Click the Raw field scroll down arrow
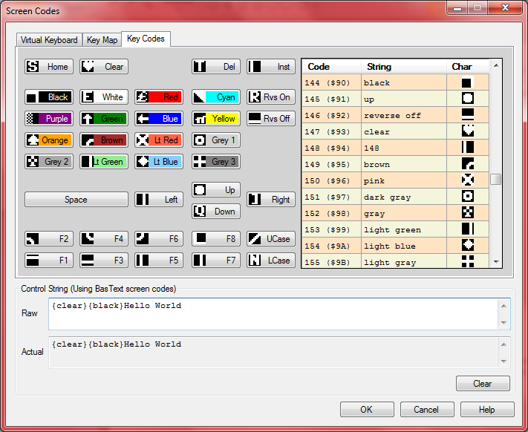528x432 pixels. (503, 323)
